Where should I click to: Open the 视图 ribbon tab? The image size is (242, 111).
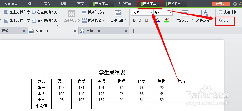(x=64, y=4)
